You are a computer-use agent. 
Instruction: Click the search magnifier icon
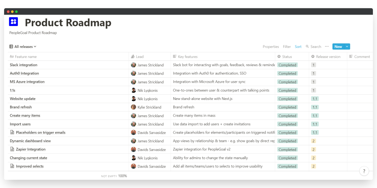click(307, 47)
